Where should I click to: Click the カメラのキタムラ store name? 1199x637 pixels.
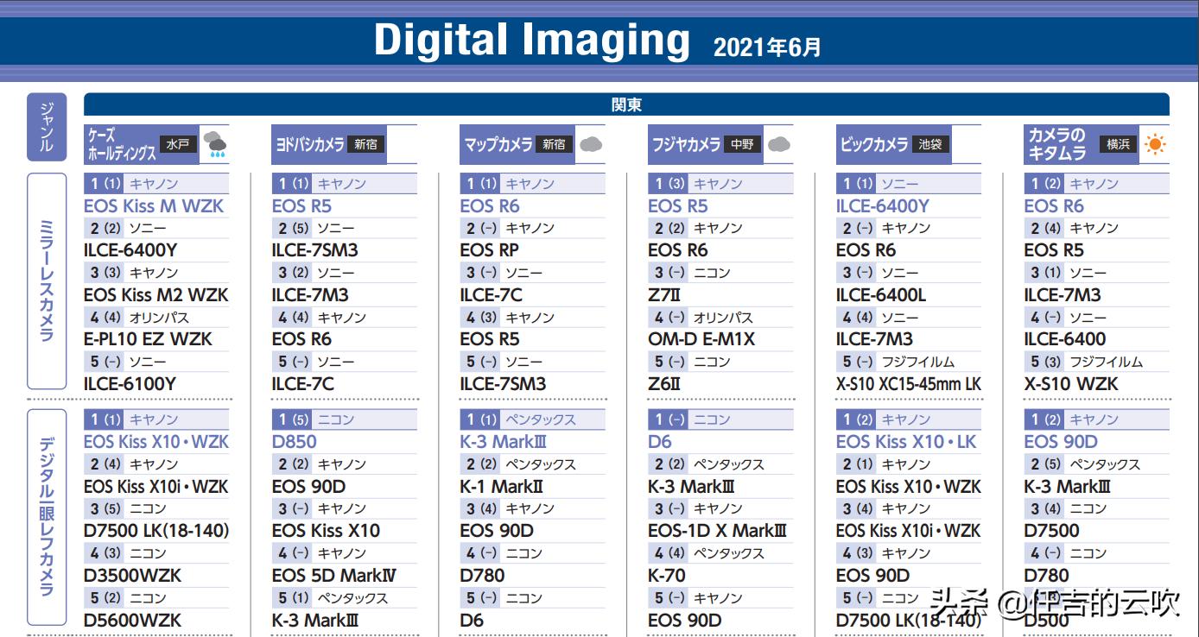pos(1057,144)
